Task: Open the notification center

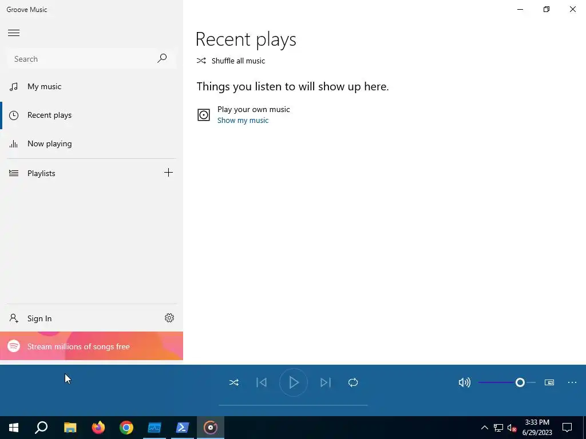Action: coord(567,428)
